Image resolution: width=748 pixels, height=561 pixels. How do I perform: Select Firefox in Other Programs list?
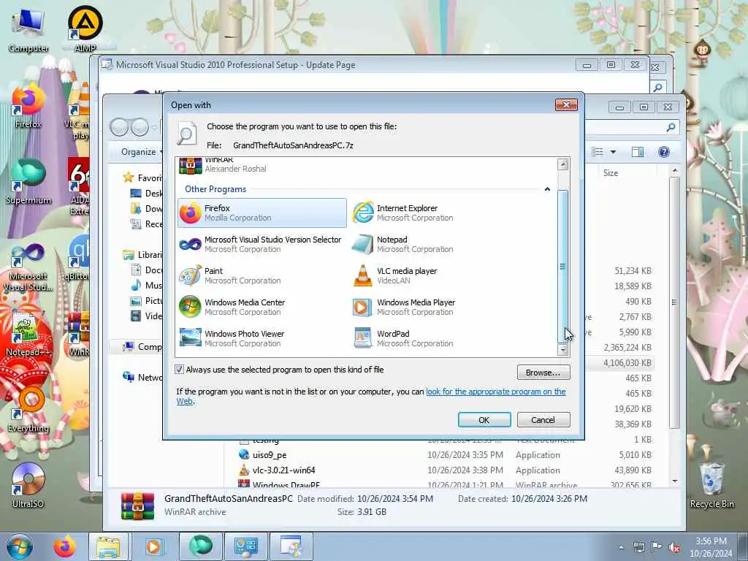tap(262, 213)
